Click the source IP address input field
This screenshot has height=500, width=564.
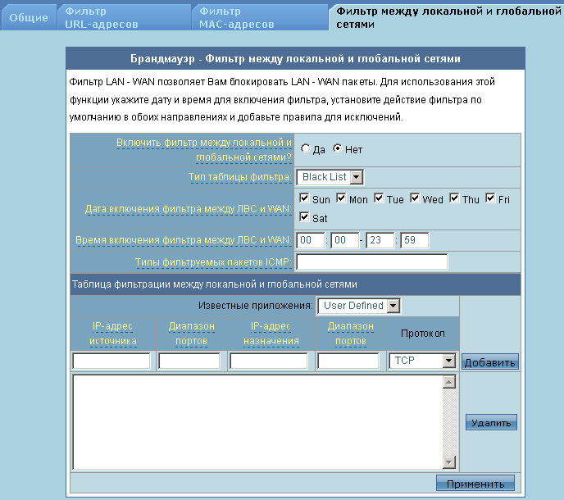point(111,361)
